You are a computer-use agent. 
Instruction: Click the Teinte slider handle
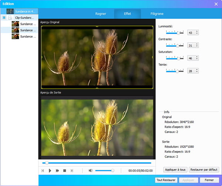[177, 71]
